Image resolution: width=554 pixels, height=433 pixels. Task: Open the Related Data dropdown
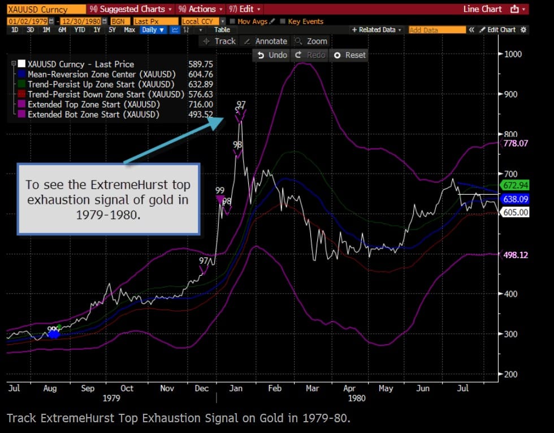point(376,29)
